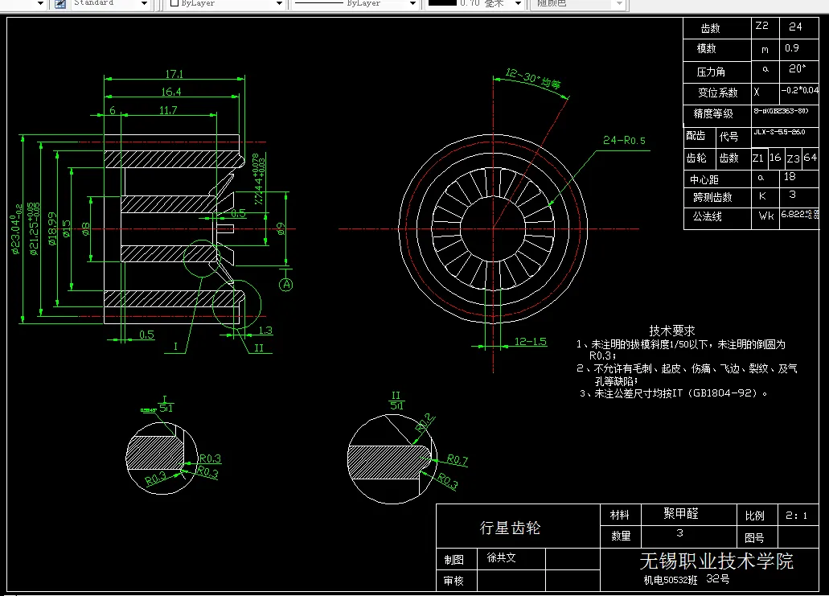Click the center distance value 18
829x596 pixels.
click(x=790, y=177)
